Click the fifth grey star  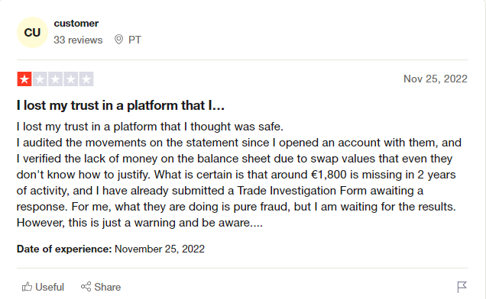(x=86, y=79)
